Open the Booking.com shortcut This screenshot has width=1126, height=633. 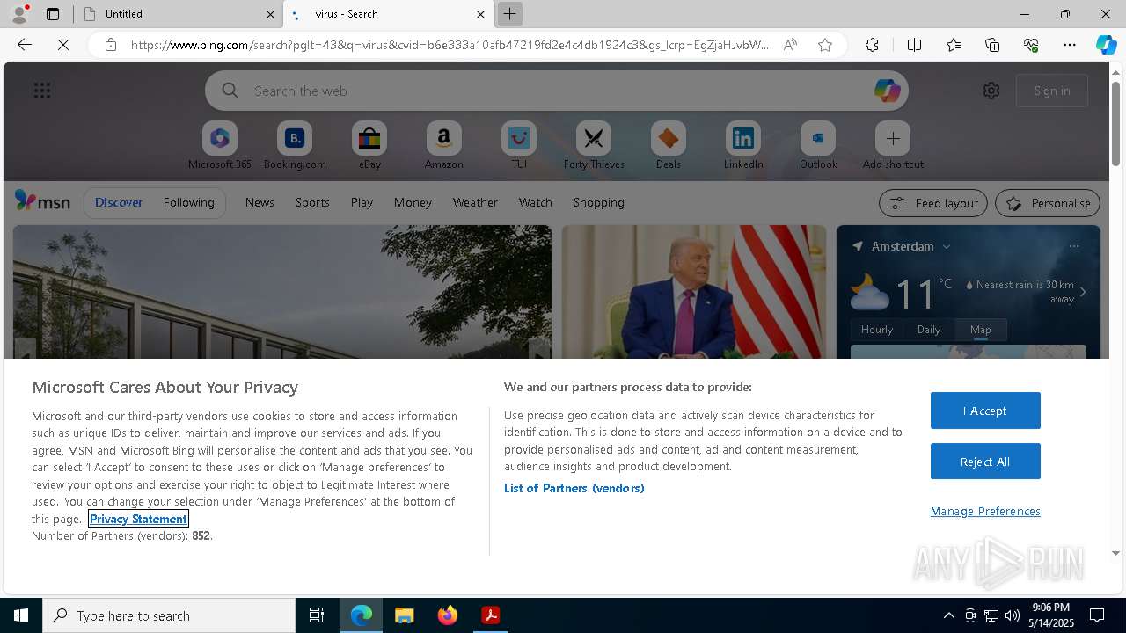(295, 145)
